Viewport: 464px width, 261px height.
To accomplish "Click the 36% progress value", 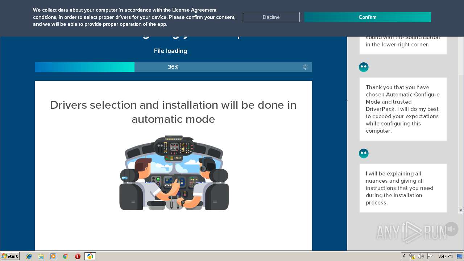I will 173,67.
